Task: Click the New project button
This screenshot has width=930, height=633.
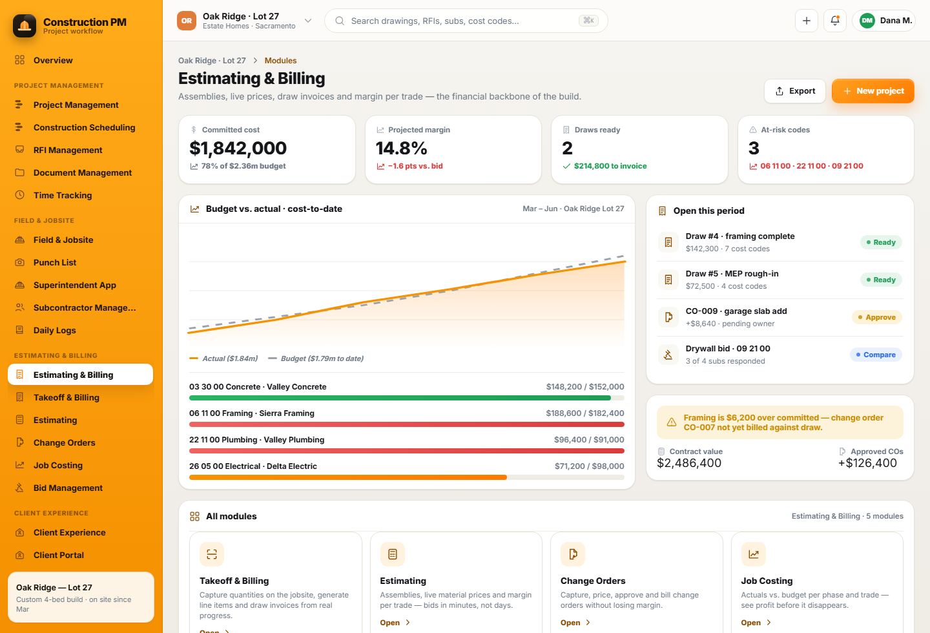Action: 873,91
